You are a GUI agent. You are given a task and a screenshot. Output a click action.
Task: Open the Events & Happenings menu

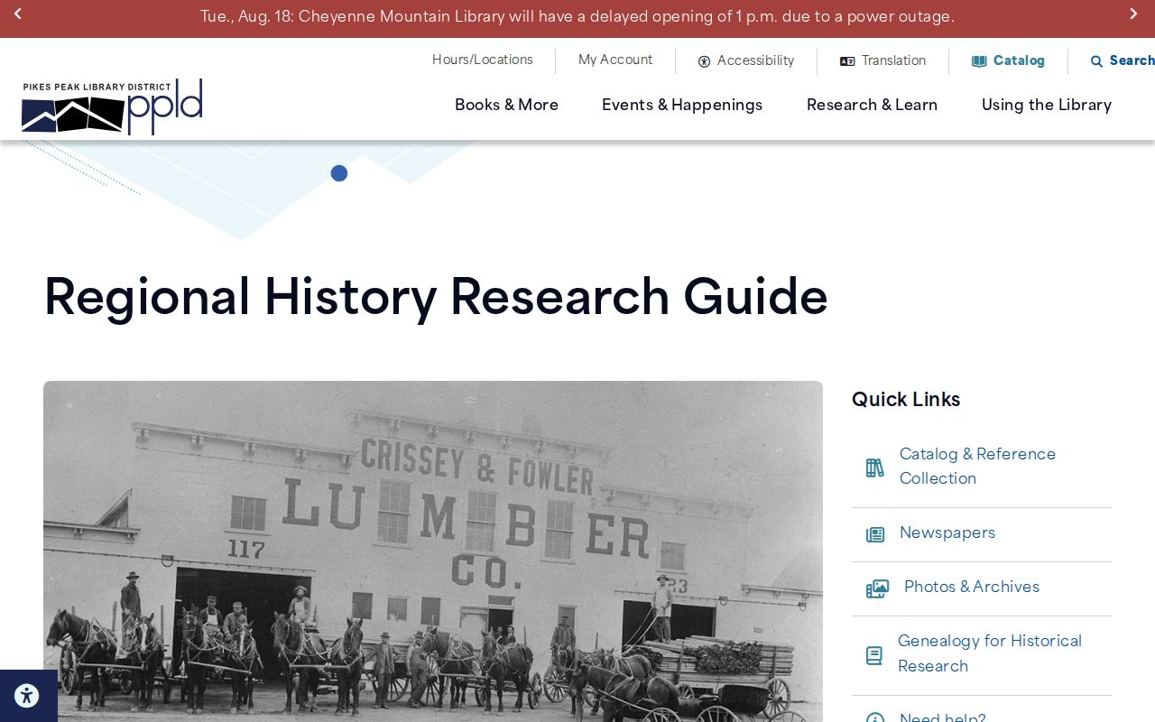[x=682, y=105]
